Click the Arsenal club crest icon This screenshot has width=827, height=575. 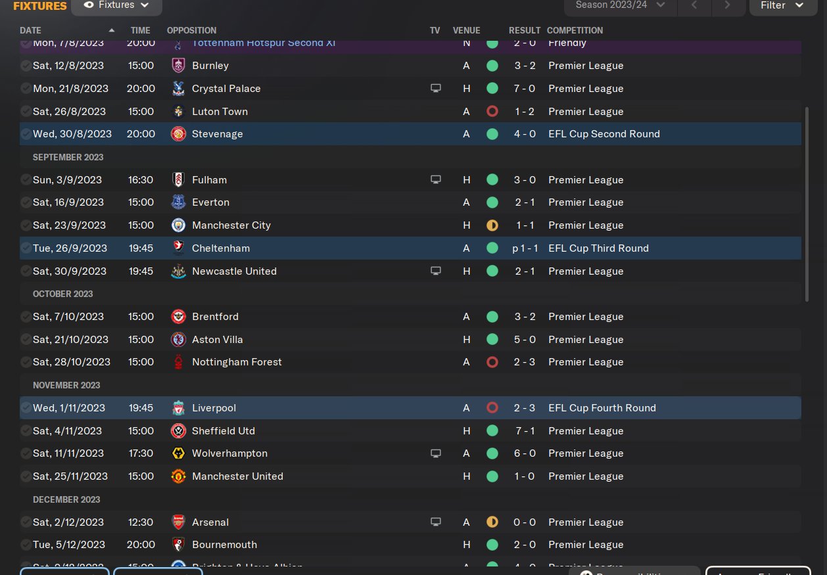(178, 522)
